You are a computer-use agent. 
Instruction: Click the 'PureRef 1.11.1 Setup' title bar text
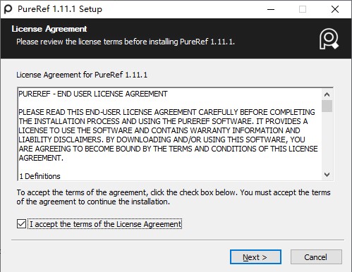pyautogui.click(x=60, y=9)
